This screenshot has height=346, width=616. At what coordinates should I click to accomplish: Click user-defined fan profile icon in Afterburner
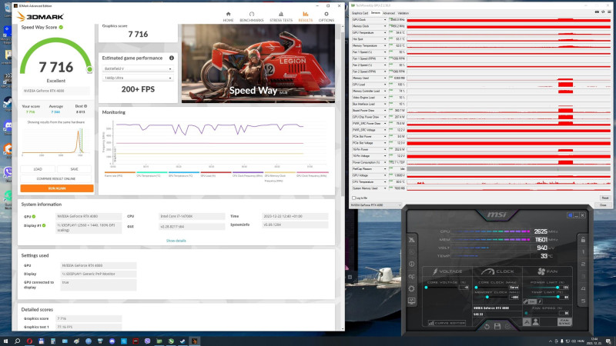(x=535, y=321)
